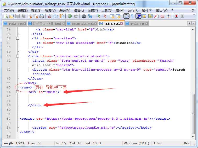Open the 插件(P) menu
198x148 pixels.
[x=147, y=10]
